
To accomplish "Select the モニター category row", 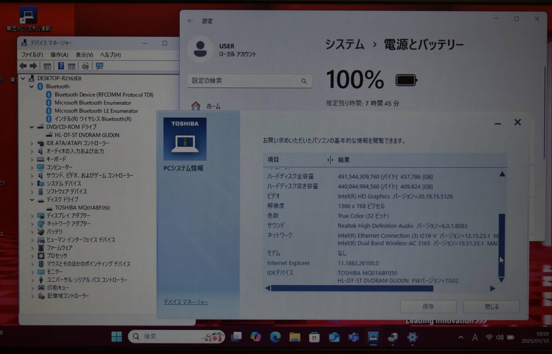I will tap(54, 272).
